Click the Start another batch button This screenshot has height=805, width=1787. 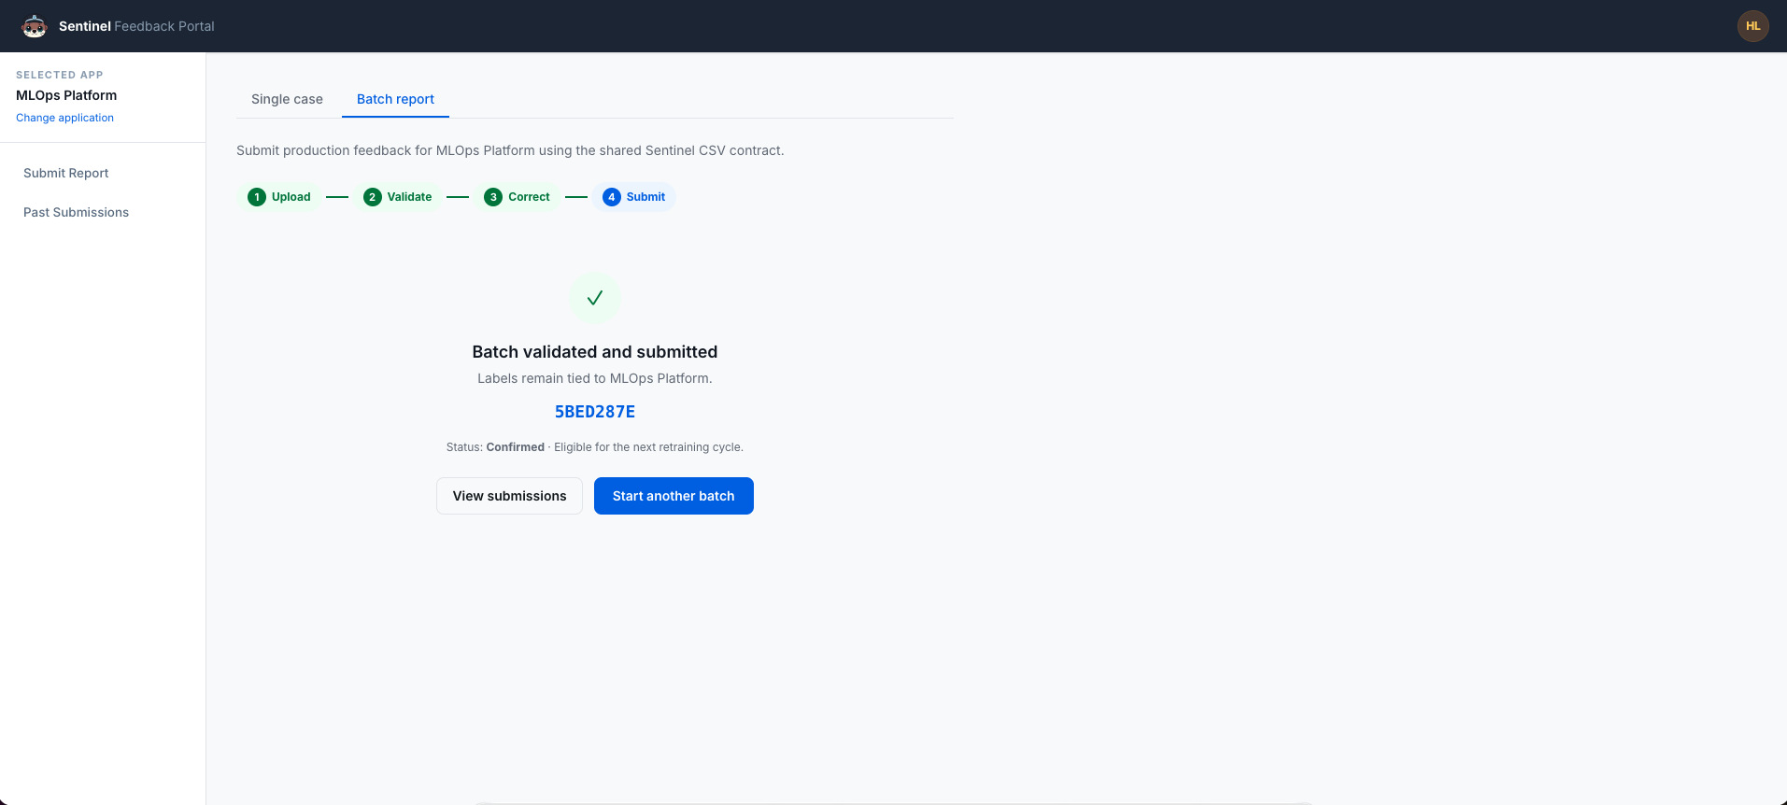click(674, 496)
